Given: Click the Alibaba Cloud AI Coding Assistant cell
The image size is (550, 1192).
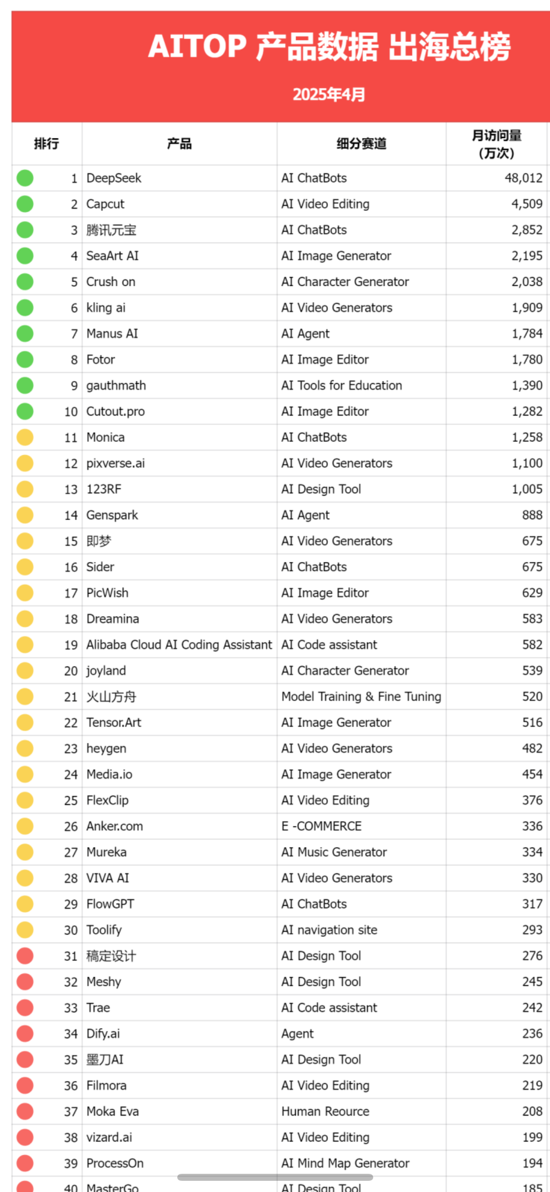Looking at the screenshot, I should point(180,645).
